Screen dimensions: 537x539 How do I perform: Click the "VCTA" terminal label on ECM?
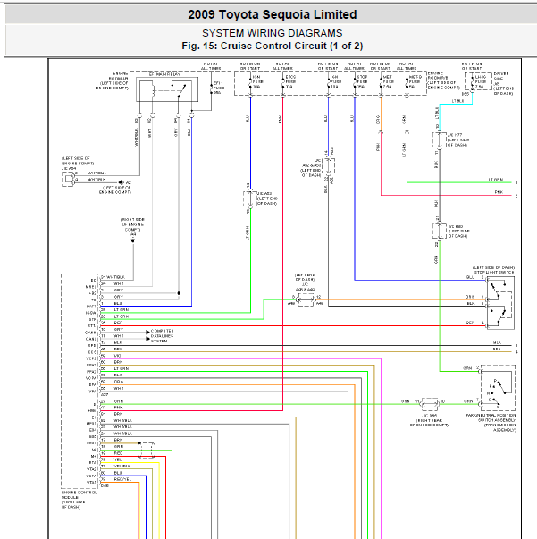pos(91,476)
